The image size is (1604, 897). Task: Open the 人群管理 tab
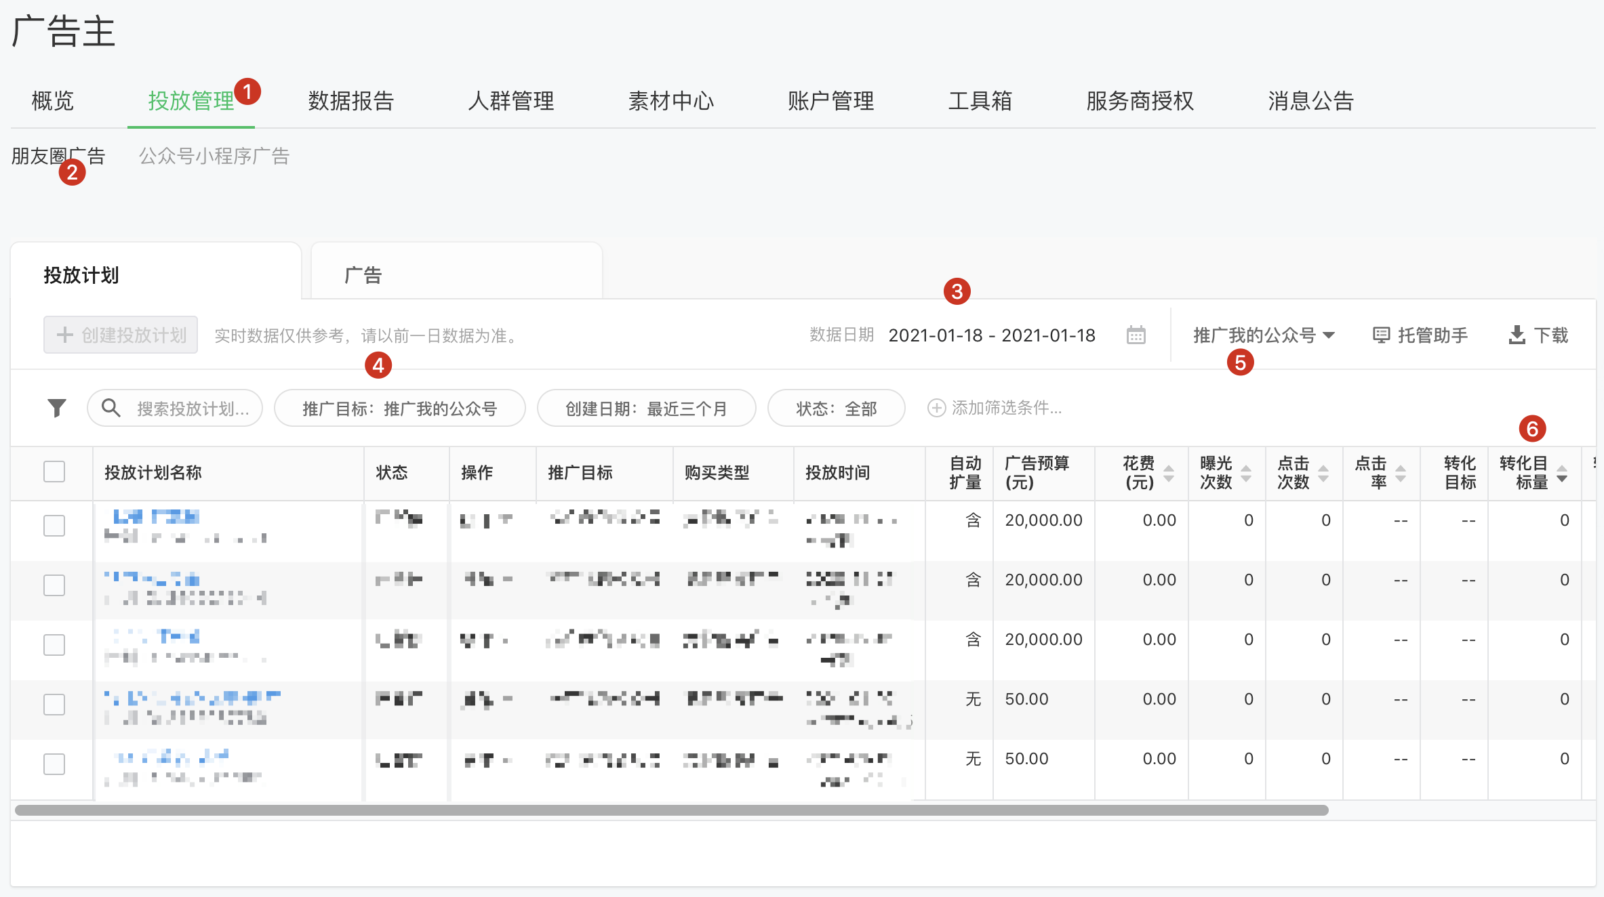tap(511, 101)
